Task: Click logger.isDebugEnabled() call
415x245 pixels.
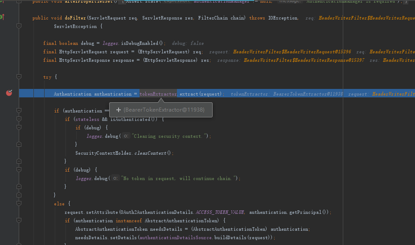Action: coord(133,43)
